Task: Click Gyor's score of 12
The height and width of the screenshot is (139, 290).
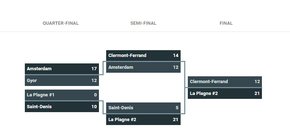Action: (x=94, y=81)
